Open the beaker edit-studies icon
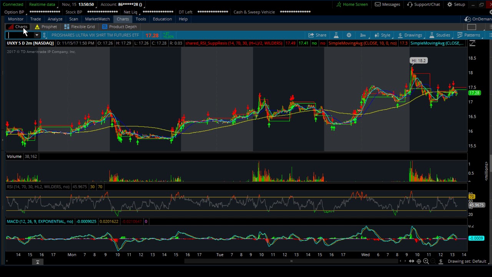Screen dimensions: 492x277 (336, 35)
